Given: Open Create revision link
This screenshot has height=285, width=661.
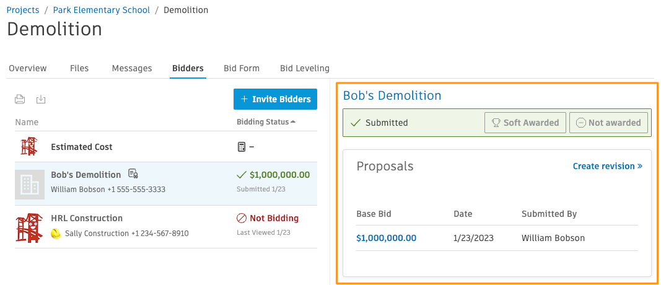Looking at the screenshot, I should [608, 166].
